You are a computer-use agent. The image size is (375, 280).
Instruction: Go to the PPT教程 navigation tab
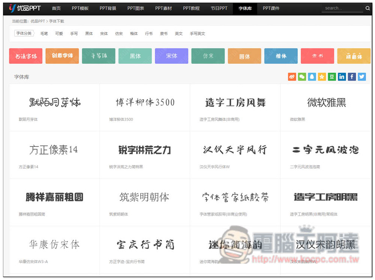pyautogui.click(x=191, y=8)
